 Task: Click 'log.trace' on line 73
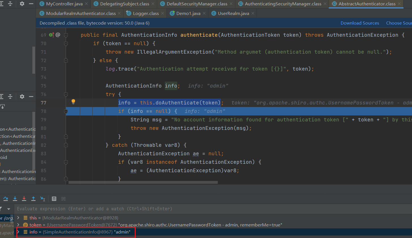pos(119,69)
